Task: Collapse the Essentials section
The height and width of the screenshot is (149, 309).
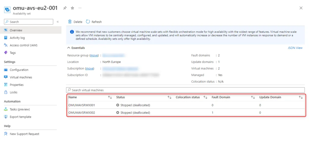Action: (x=76, y=48)
